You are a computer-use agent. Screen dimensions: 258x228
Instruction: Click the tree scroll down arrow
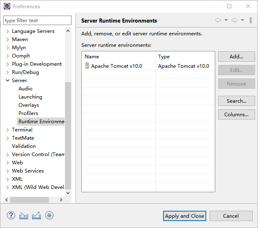click(68, 193)
